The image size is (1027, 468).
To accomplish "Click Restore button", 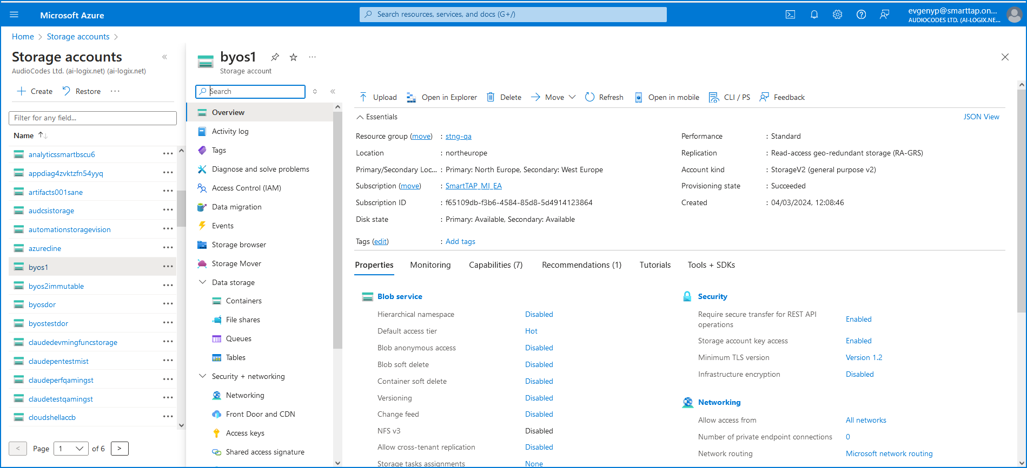I will (81, 91).
